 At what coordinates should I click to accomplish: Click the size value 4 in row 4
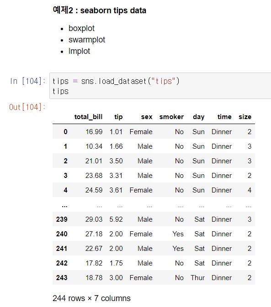click(x=250, y=190)
